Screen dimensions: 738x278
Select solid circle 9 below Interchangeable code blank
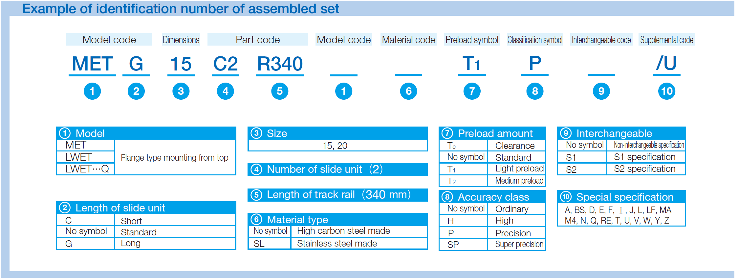point(601,91)
